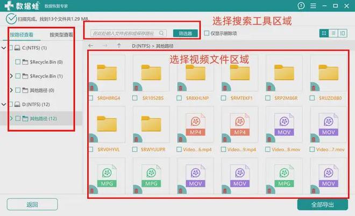Go forward with the right arrow
Screen dimensions: 355x216
click(105, 46)
